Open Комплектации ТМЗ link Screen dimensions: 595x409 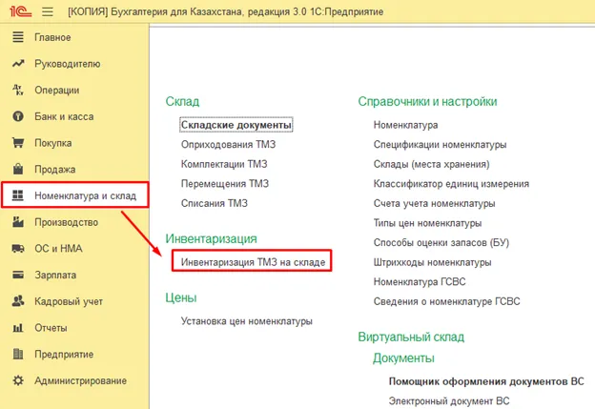click(x=224, y=164)
